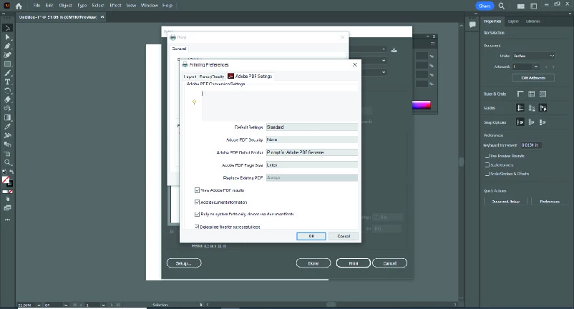Screen dimensions: 574x309
Task: Open the artboard navigation dropdown in status bar
Action: [x=103, y=305]
